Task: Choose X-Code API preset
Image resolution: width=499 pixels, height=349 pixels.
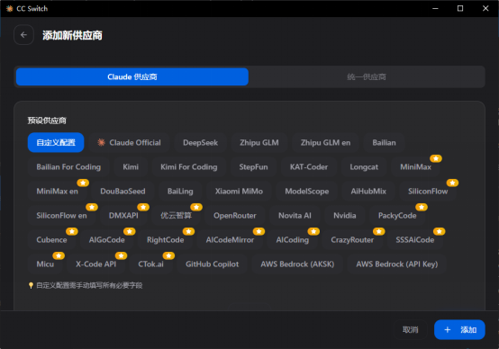Action: pyautogui.click(x=95, y=264)
